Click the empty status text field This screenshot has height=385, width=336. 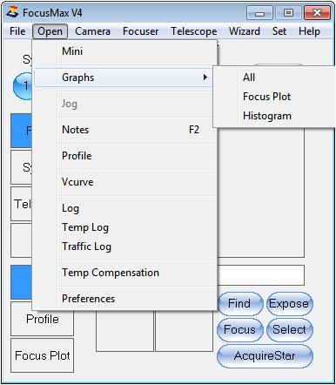261,275
